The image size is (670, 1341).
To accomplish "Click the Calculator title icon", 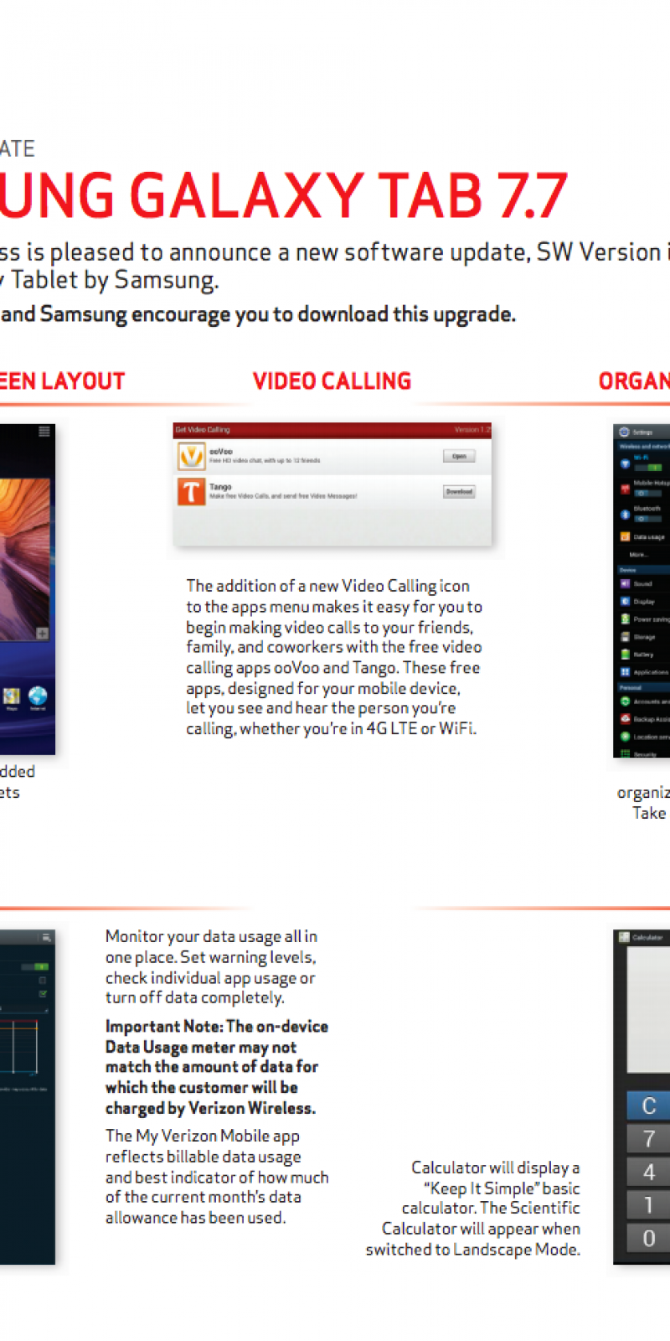I will pyautogui.click(x=624, y=937).
